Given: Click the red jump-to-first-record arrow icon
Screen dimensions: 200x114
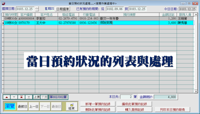Looking at the screenshot, I should pyautogui.click(x=22, y=97).
